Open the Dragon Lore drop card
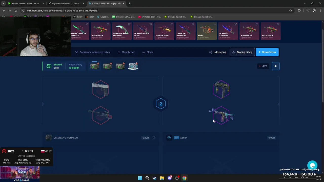The image size is (324, 182). click(164, 31)
